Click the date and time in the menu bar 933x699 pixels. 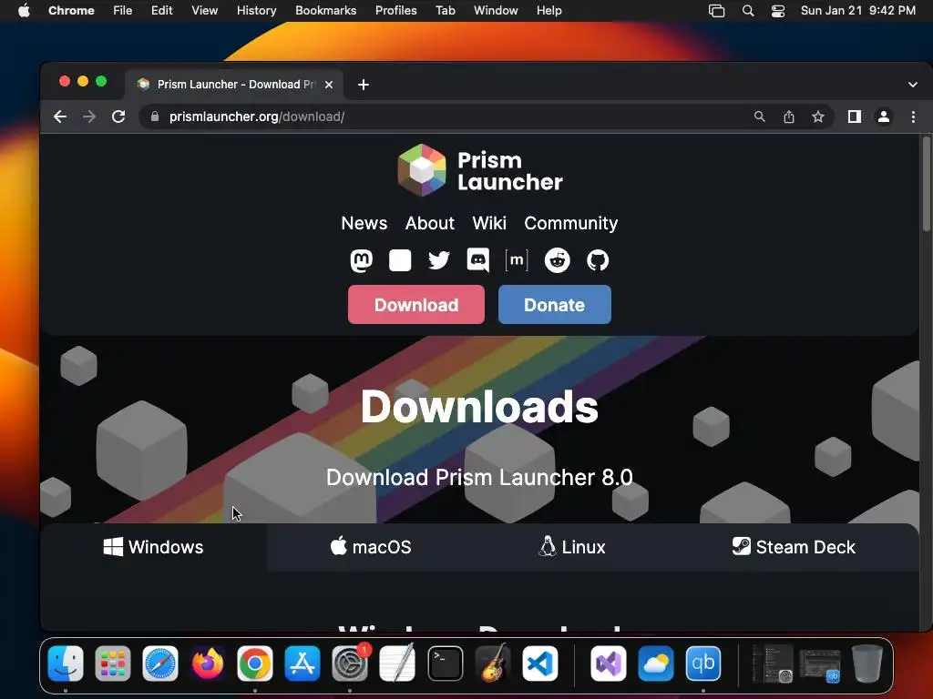[857, 11]
